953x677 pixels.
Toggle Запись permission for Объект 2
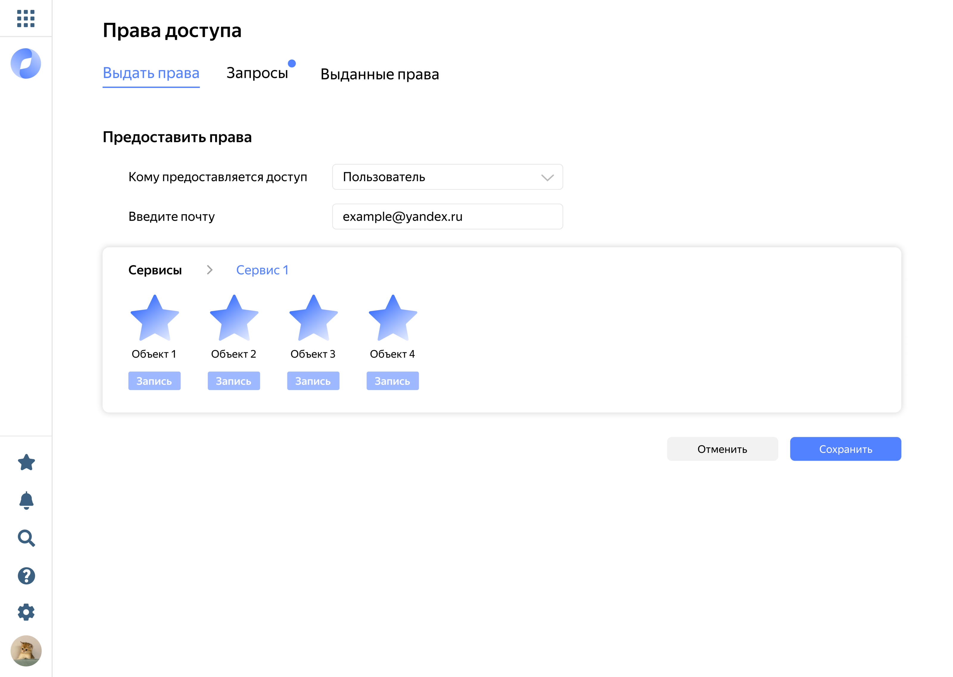234,381
